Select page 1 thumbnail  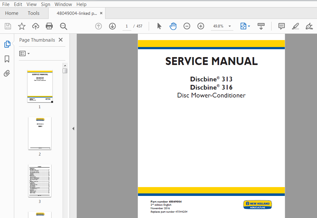(x=40, y=86)
